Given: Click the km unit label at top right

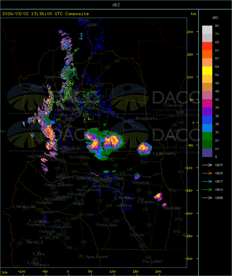Looking at the screenshot, I should (193, 14).
